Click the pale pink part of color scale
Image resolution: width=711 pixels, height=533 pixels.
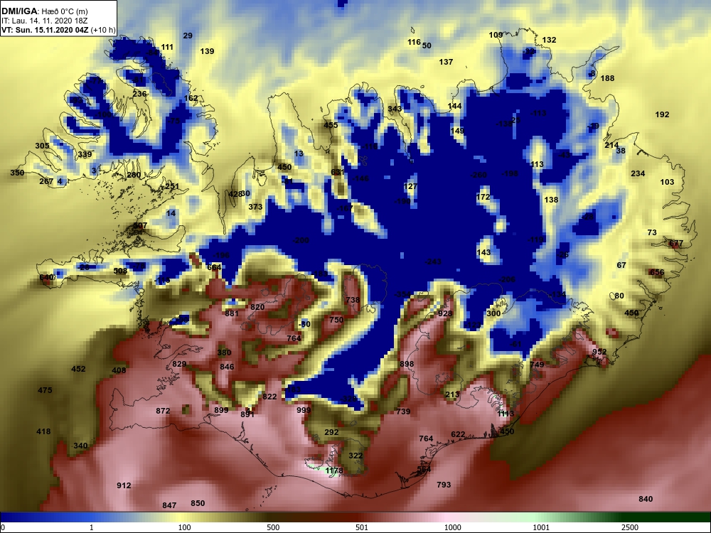coord(449,517)
